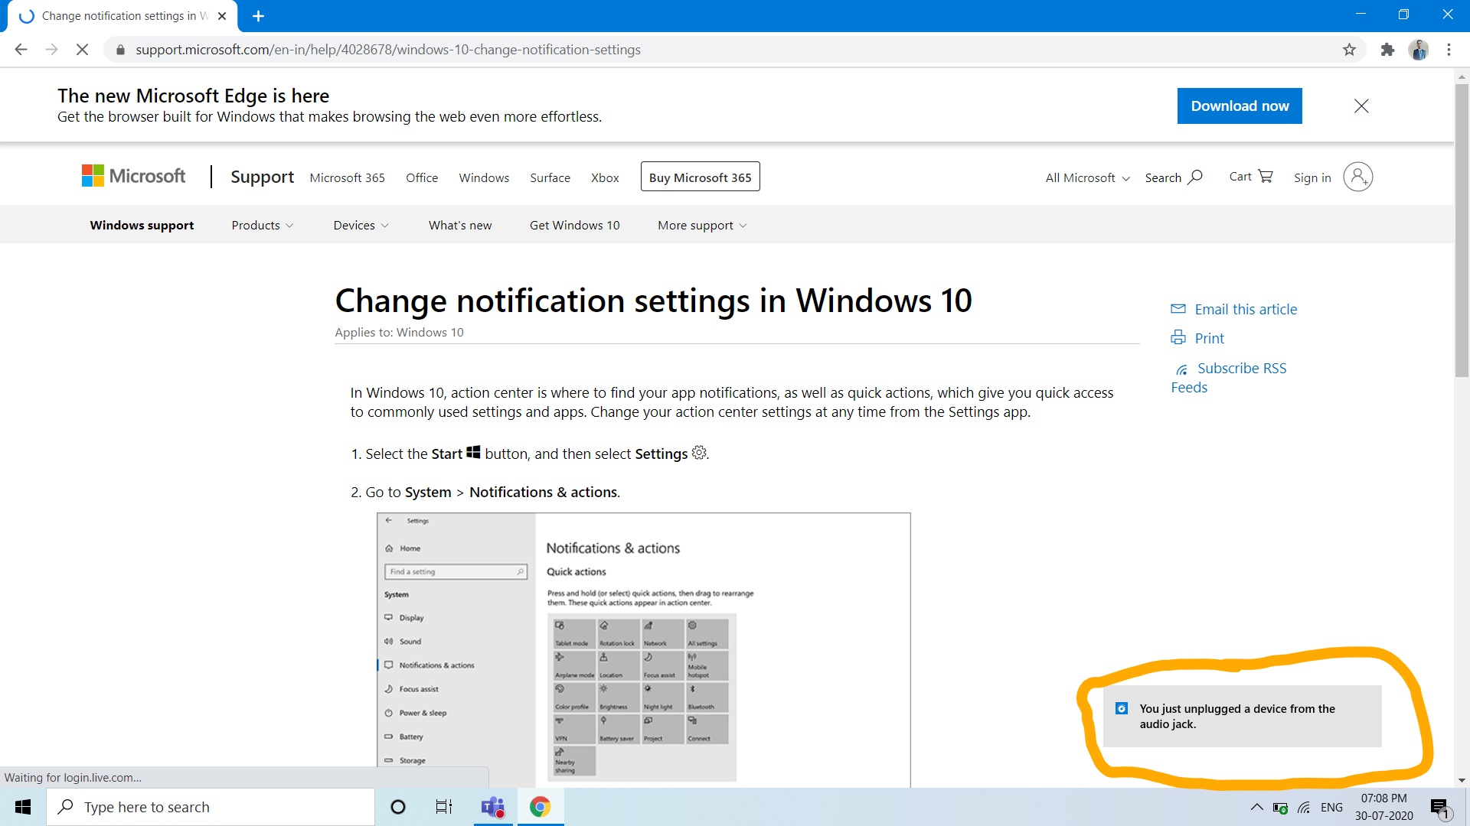
Task: Expand the All Microsoft dropdown
Action: click(x=1087, y=177)
